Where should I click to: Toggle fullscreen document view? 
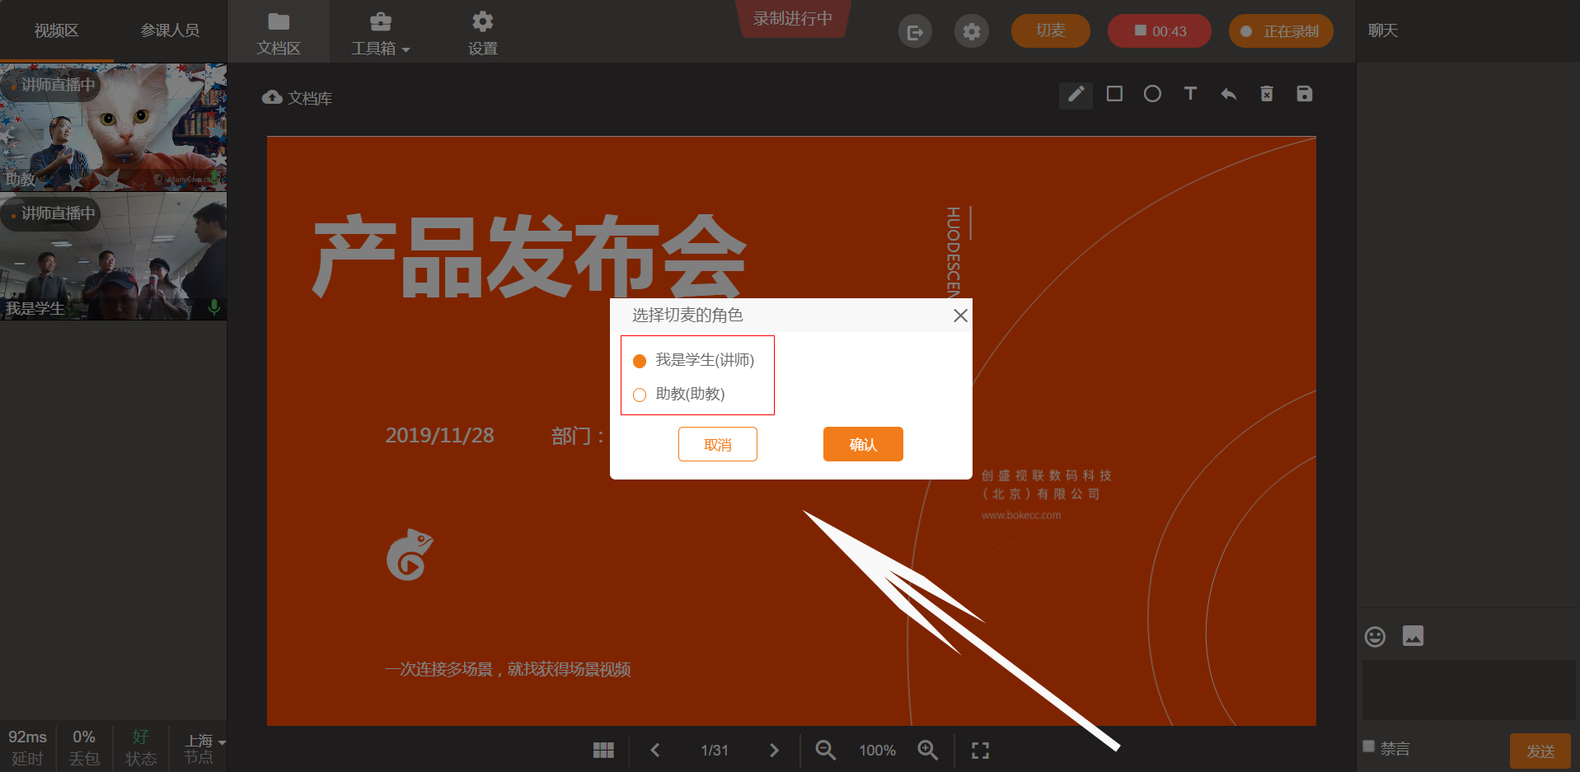[x=980, y=750]
